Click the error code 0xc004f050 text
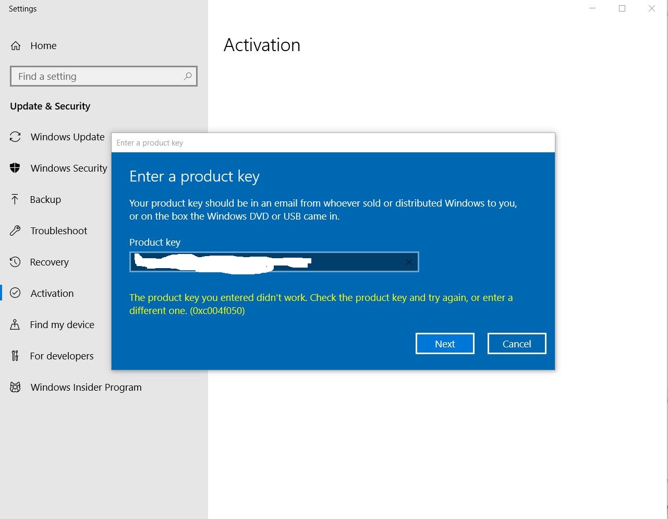668x519 pixels. point(217,311)
